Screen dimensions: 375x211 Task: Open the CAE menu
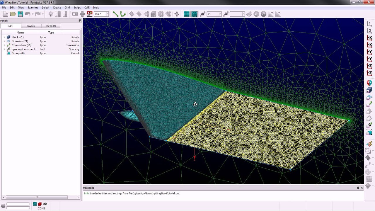click(x=87, y=7)
